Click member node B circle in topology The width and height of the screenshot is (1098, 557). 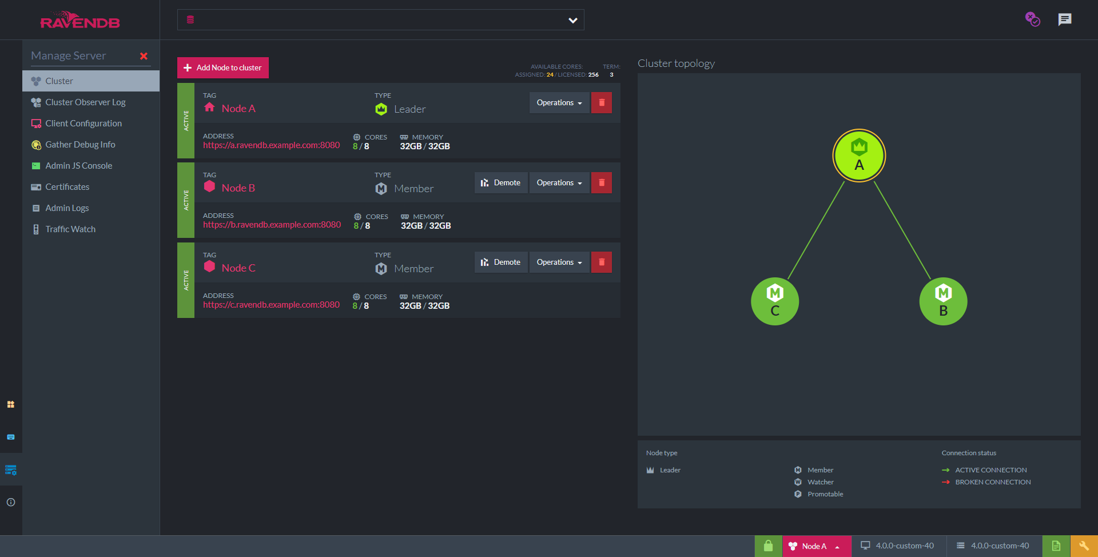point(942,301)
